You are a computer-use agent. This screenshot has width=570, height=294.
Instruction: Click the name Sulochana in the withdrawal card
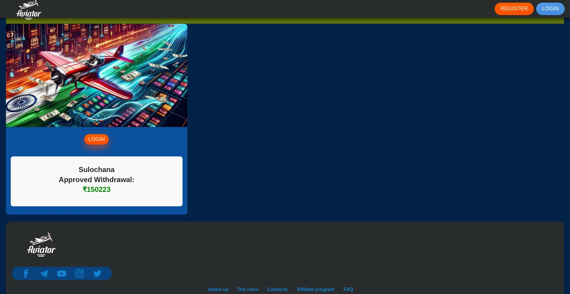(x=96, y=170)
